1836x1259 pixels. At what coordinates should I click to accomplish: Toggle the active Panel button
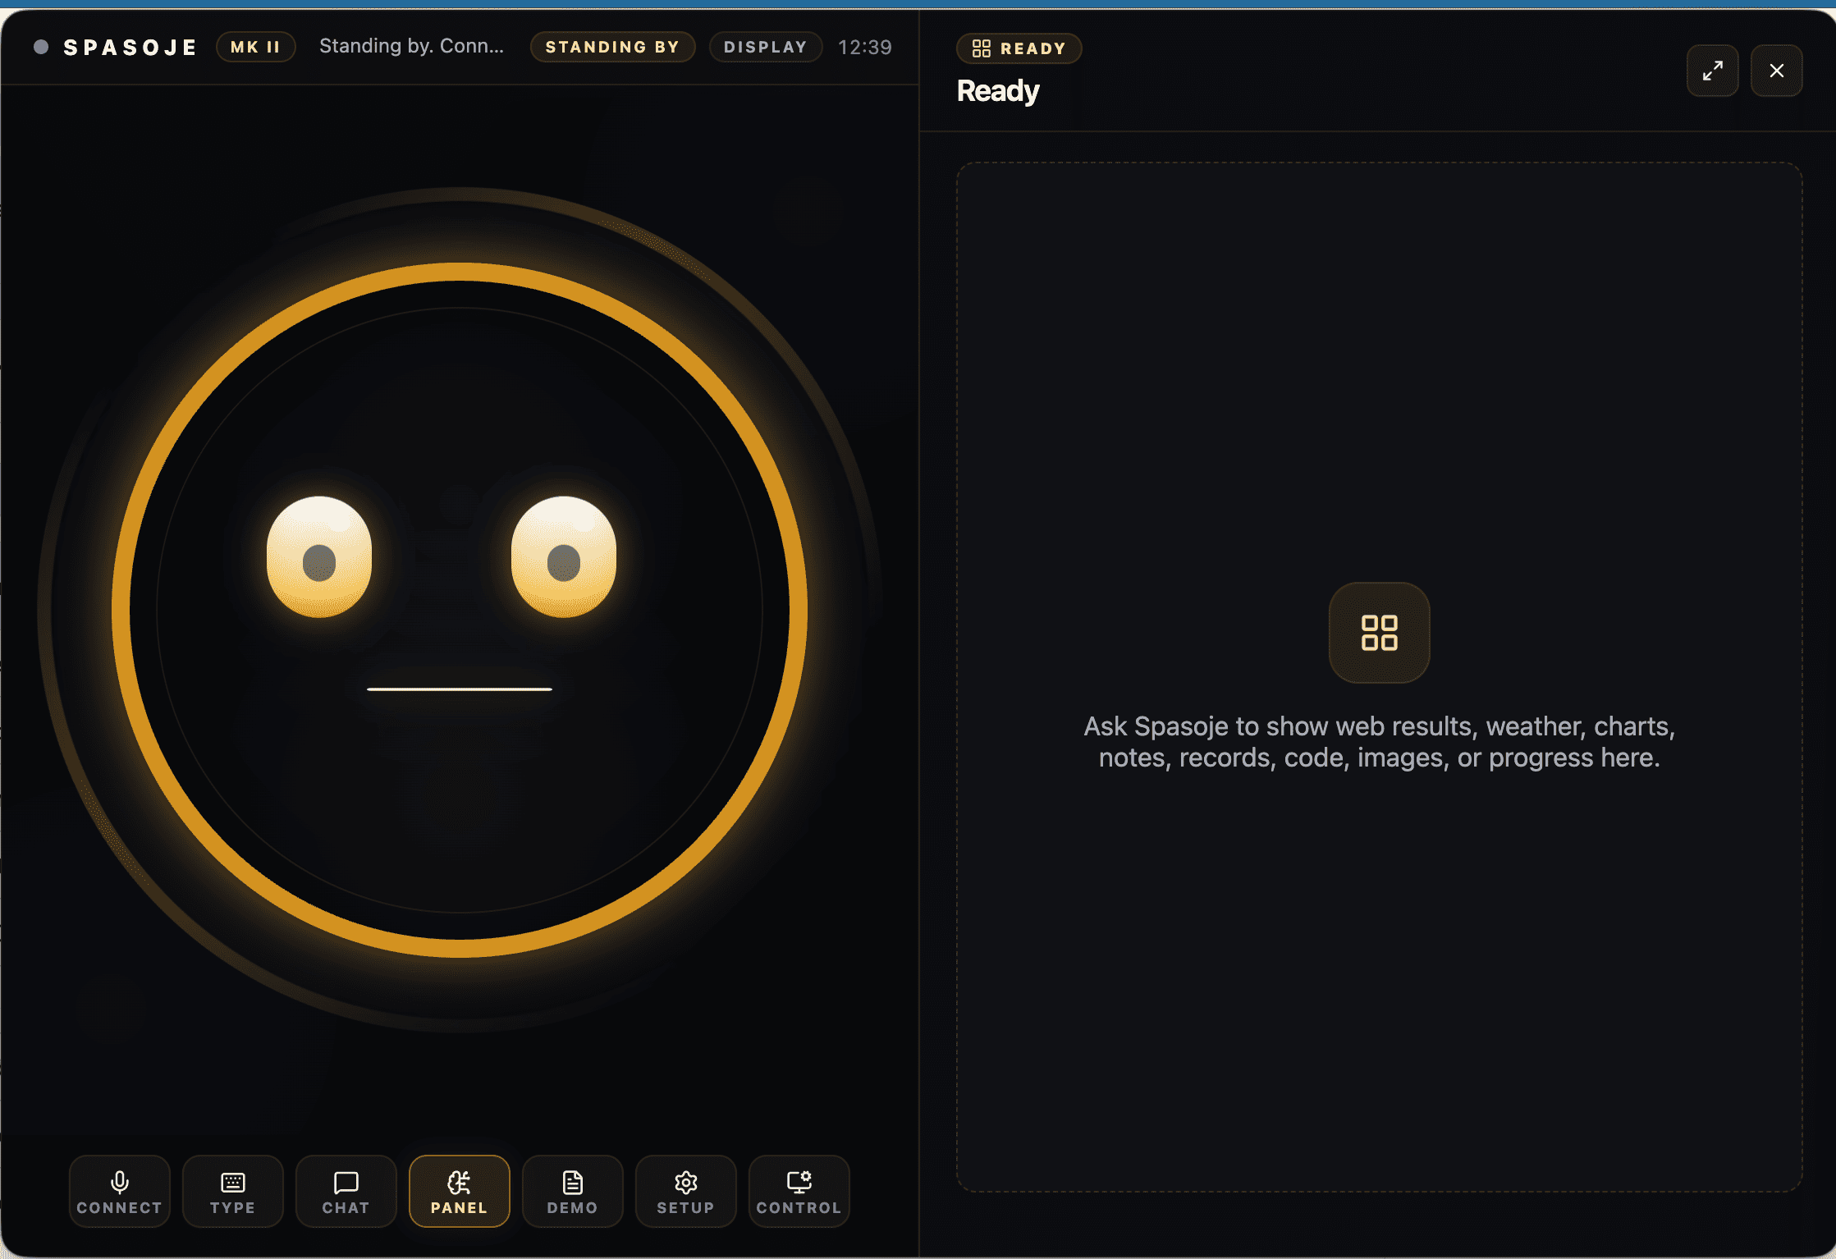(x=459, y=1191)
